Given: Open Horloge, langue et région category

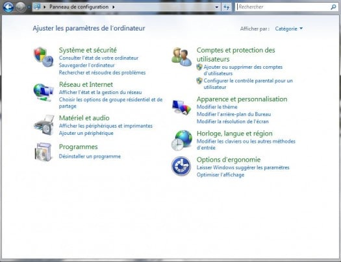Looking at the screenshot, I should point(234,134).
